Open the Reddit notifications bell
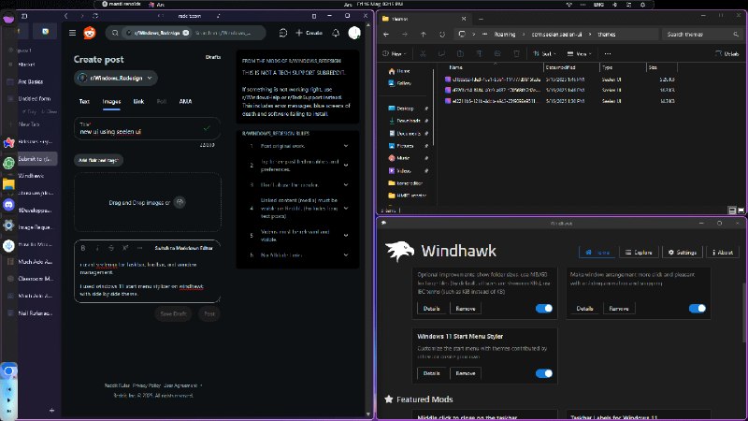The height and width of the screenshot is (421, 748). click(x=336, y=33)
